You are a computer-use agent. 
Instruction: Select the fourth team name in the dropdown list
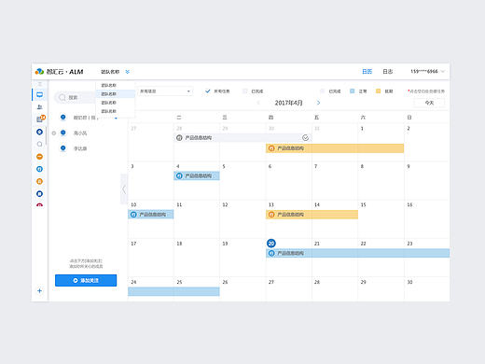click(x=115, y=111)
